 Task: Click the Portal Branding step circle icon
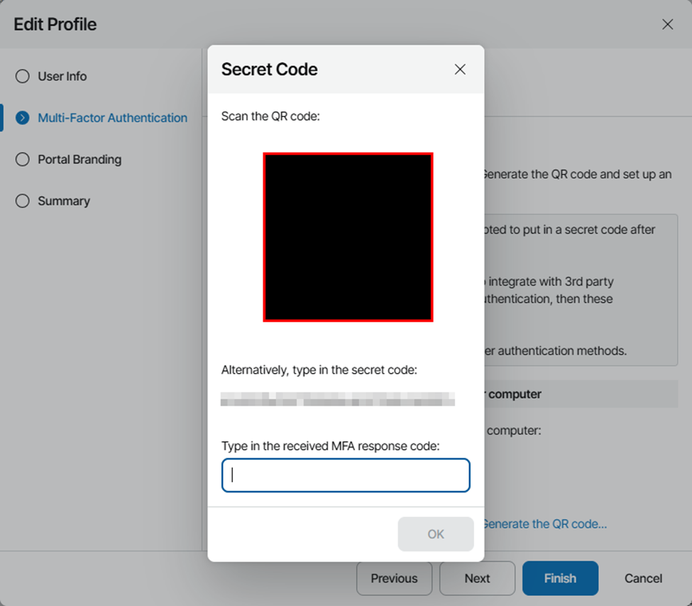22,159
